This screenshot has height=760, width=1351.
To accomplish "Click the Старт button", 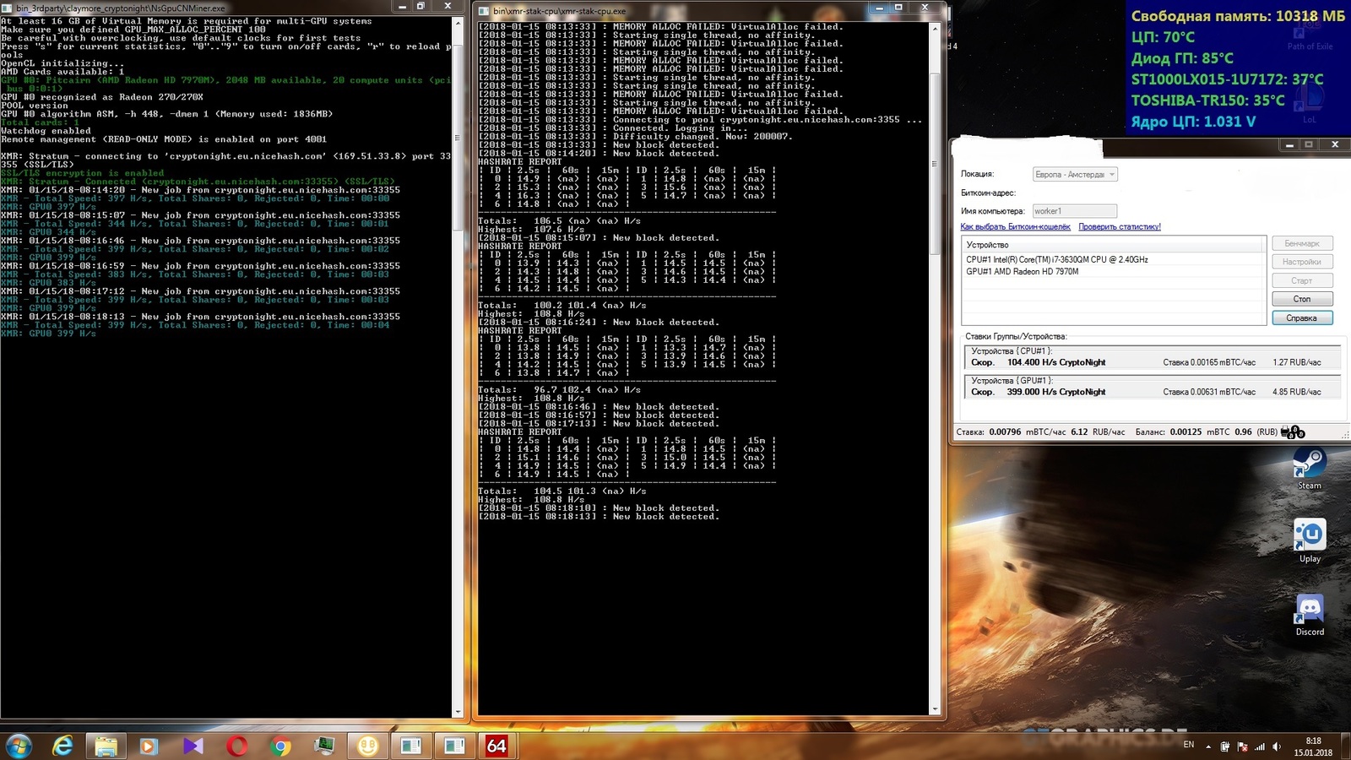I will pyautogui.click(x=1302, y=280).
